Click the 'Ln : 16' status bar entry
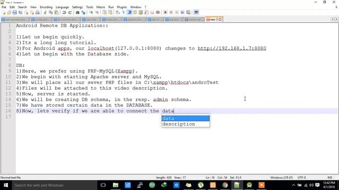Screen dimensions: 339x190 [x=210, y=177]
